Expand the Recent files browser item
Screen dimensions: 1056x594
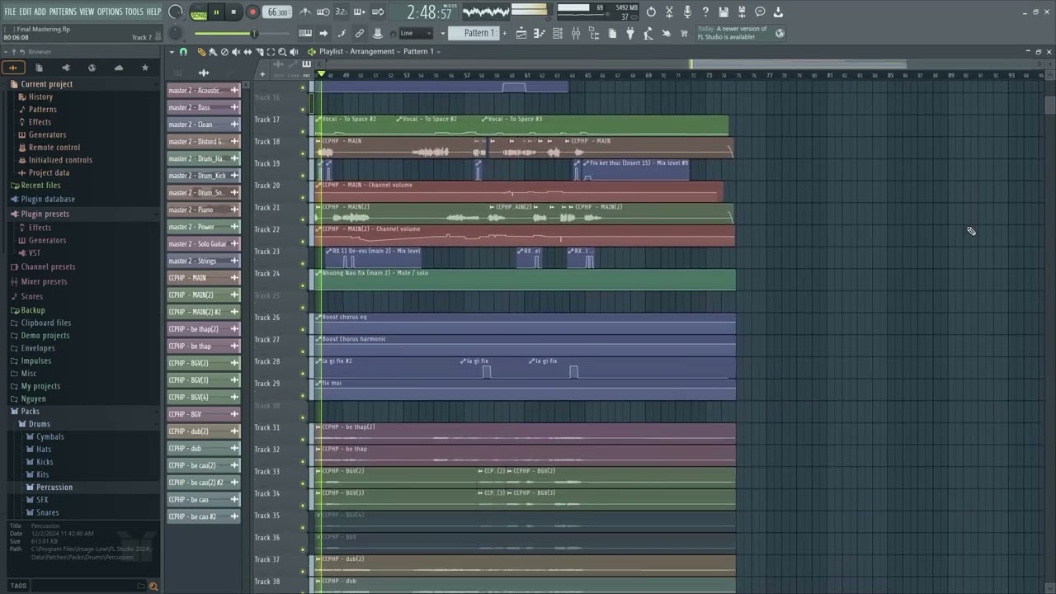point(40,186)
